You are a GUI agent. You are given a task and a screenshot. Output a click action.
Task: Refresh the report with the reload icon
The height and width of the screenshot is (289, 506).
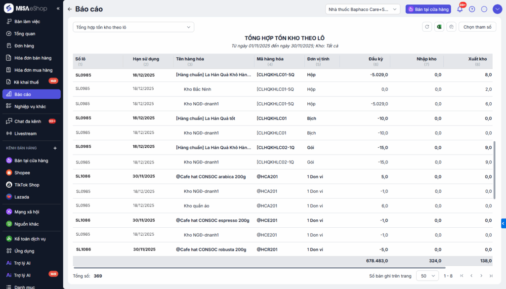(427, 27)
